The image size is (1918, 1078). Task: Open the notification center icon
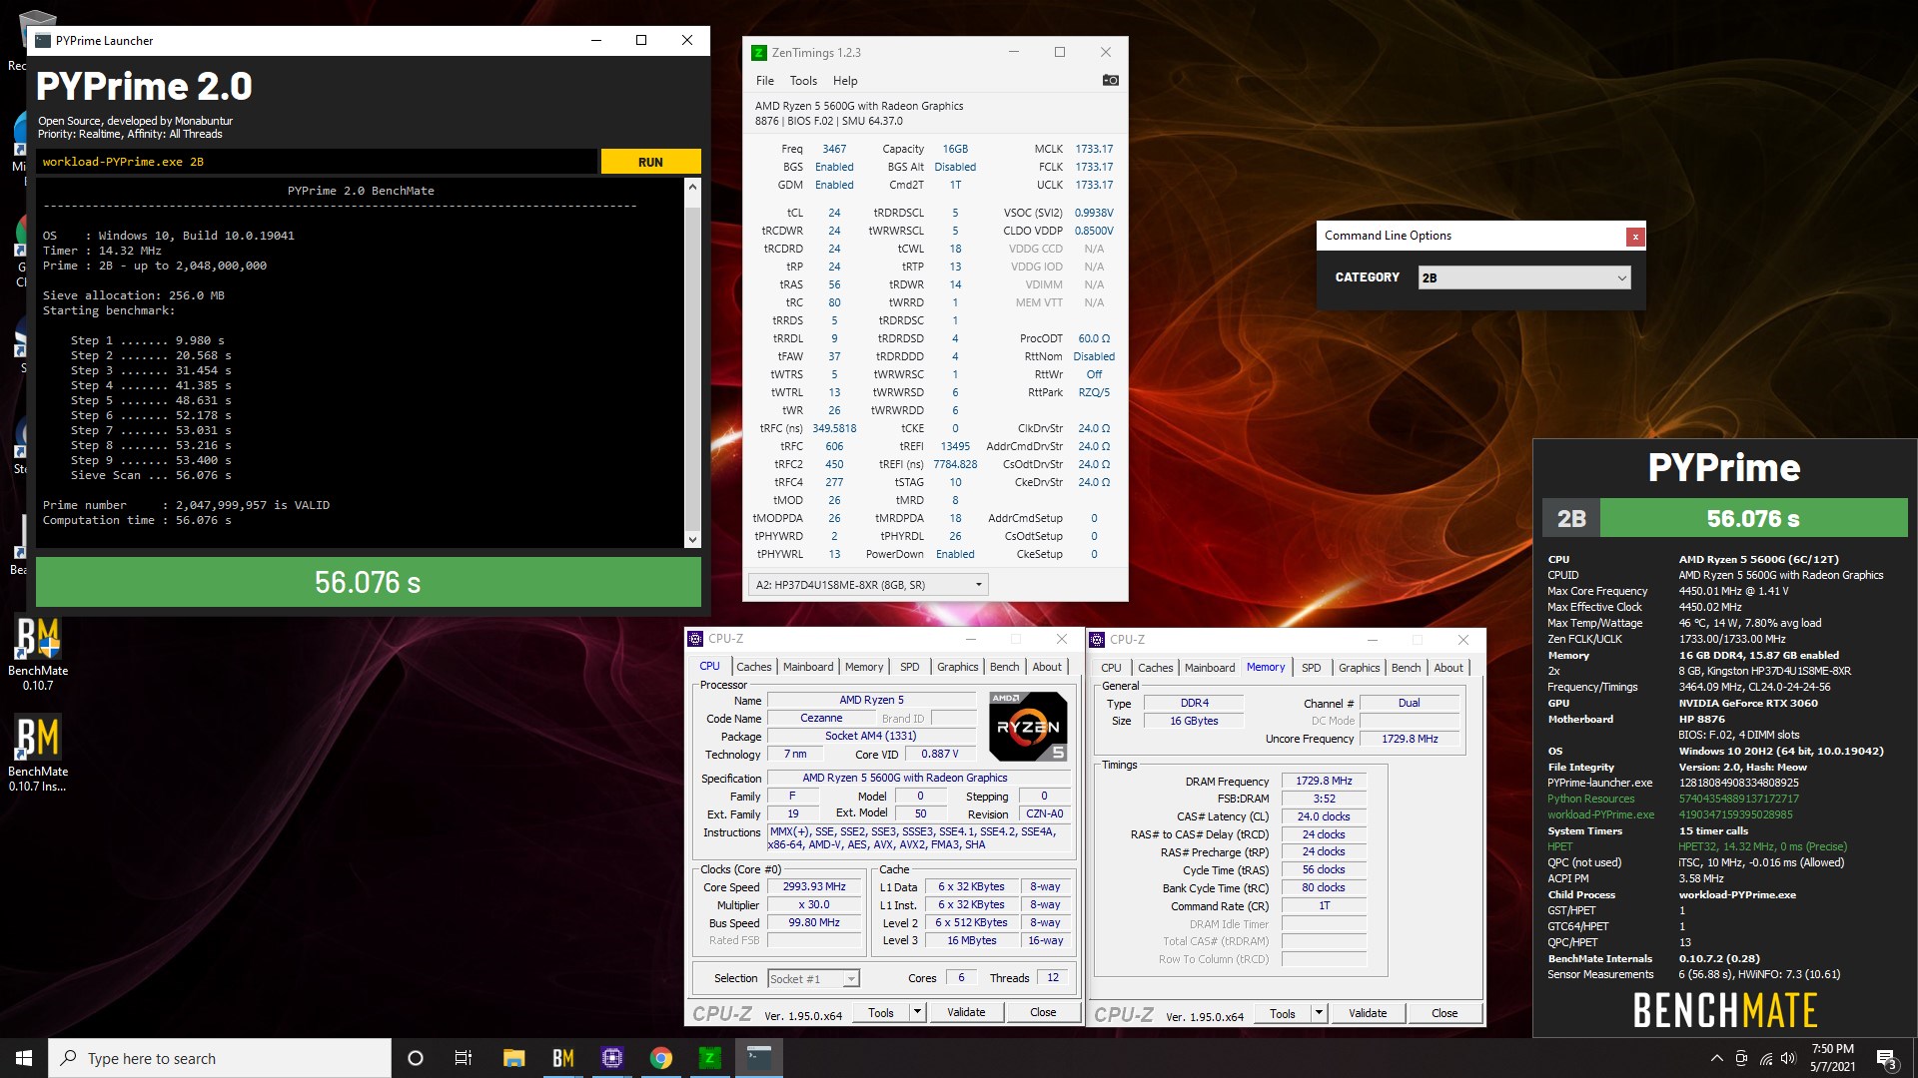pos(1886,1059)
